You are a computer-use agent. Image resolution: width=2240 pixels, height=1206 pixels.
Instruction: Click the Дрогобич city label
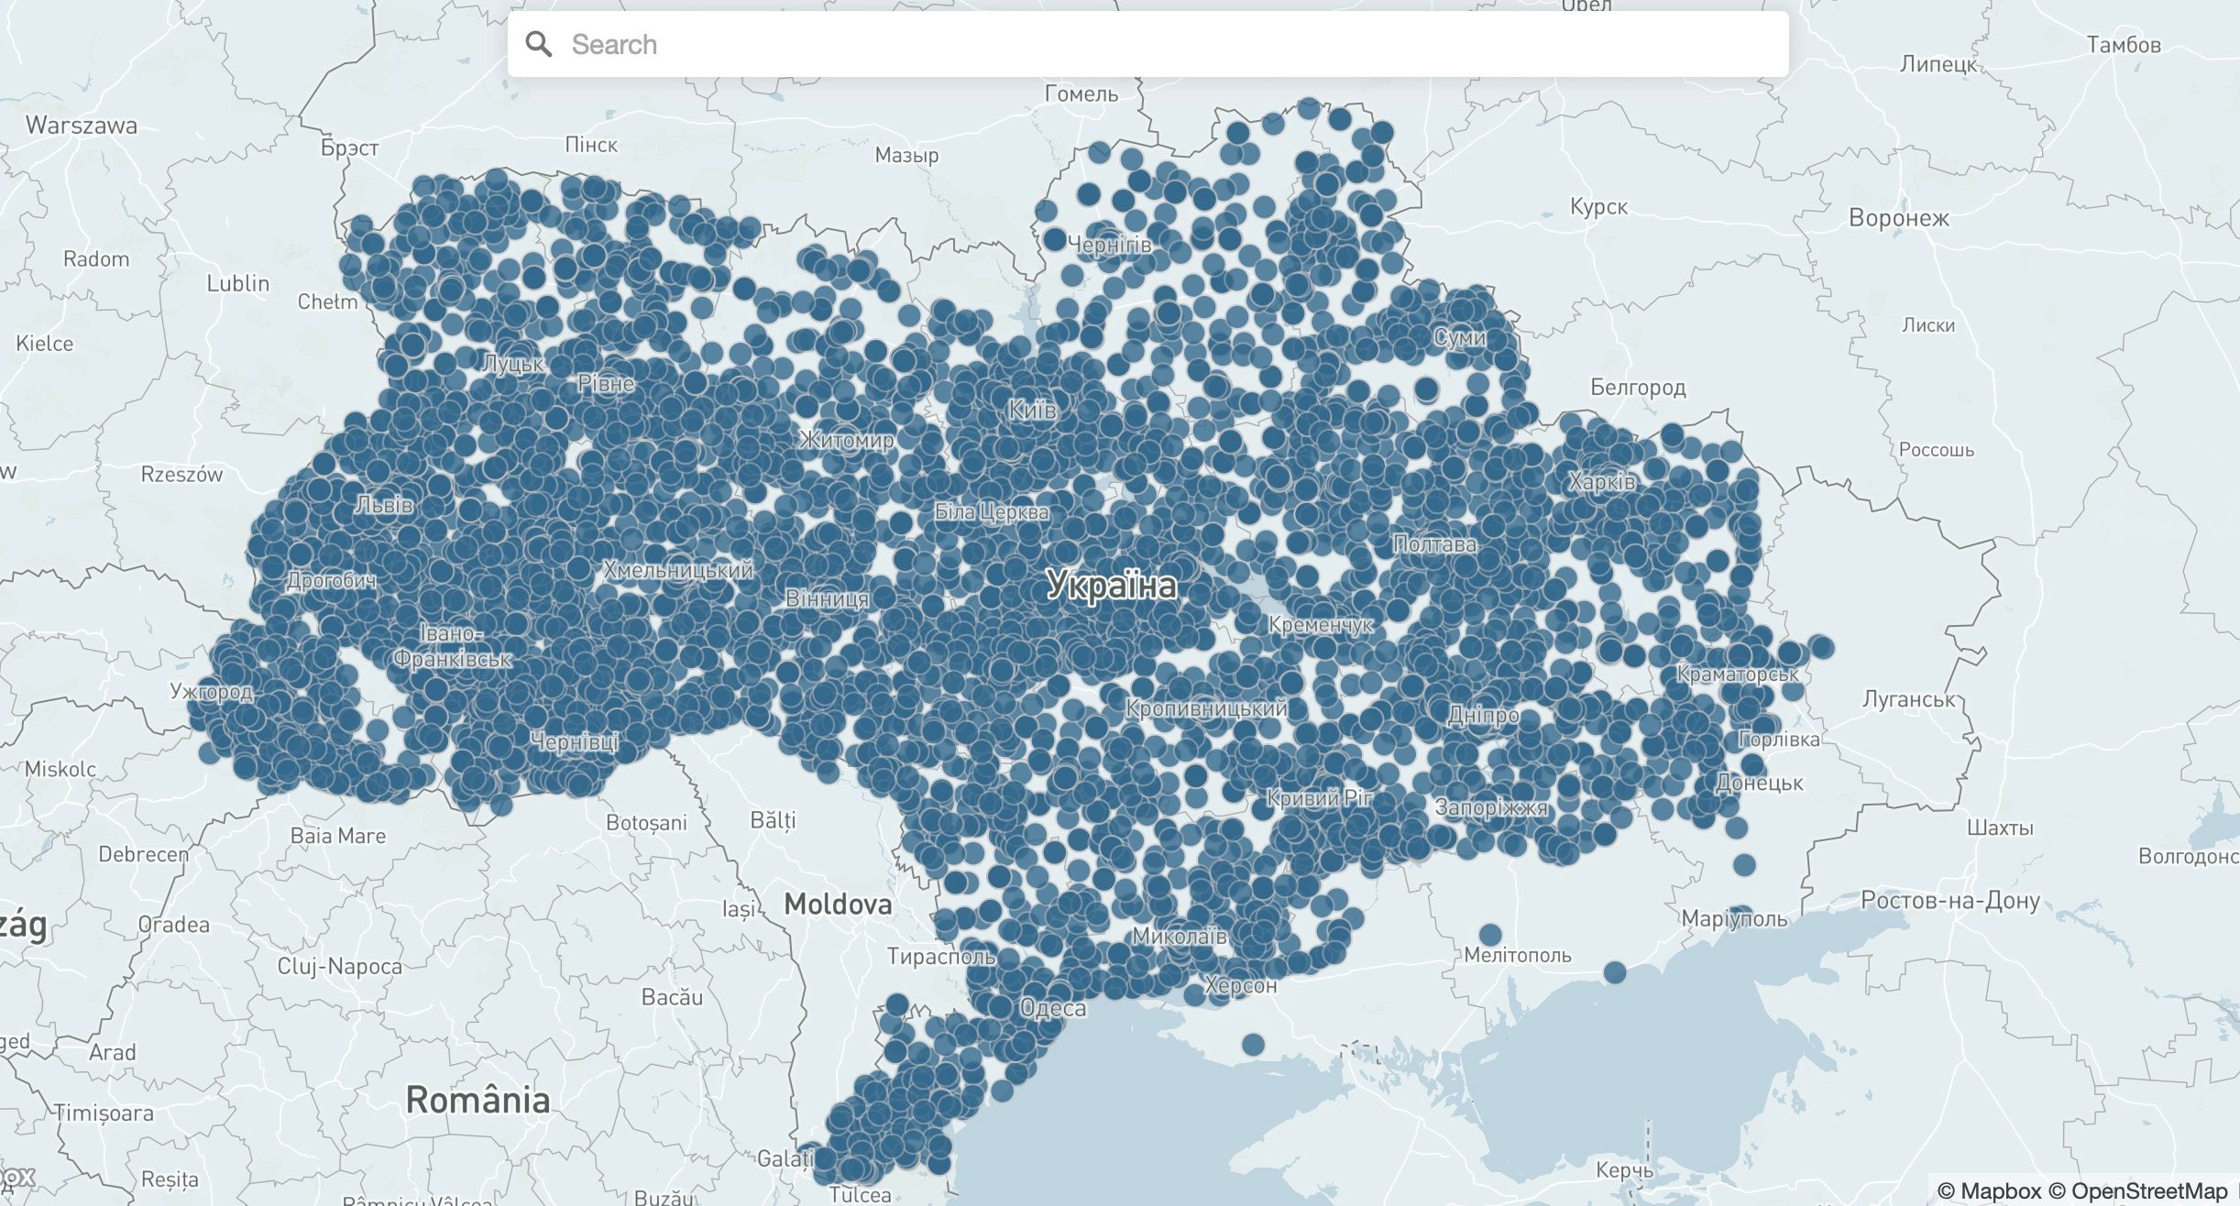click(332, 580)
